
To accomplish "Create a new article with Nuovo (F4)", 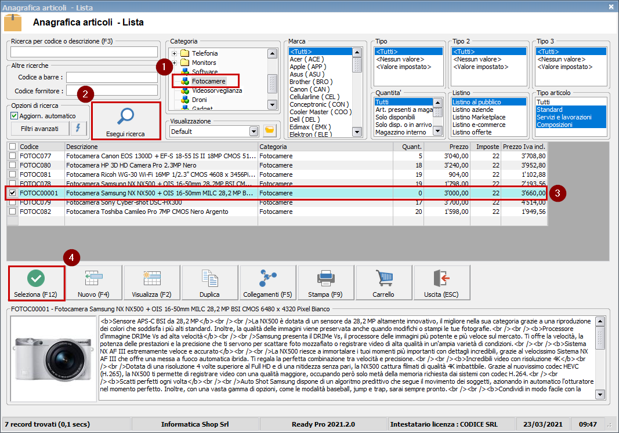I will point(93,283).
